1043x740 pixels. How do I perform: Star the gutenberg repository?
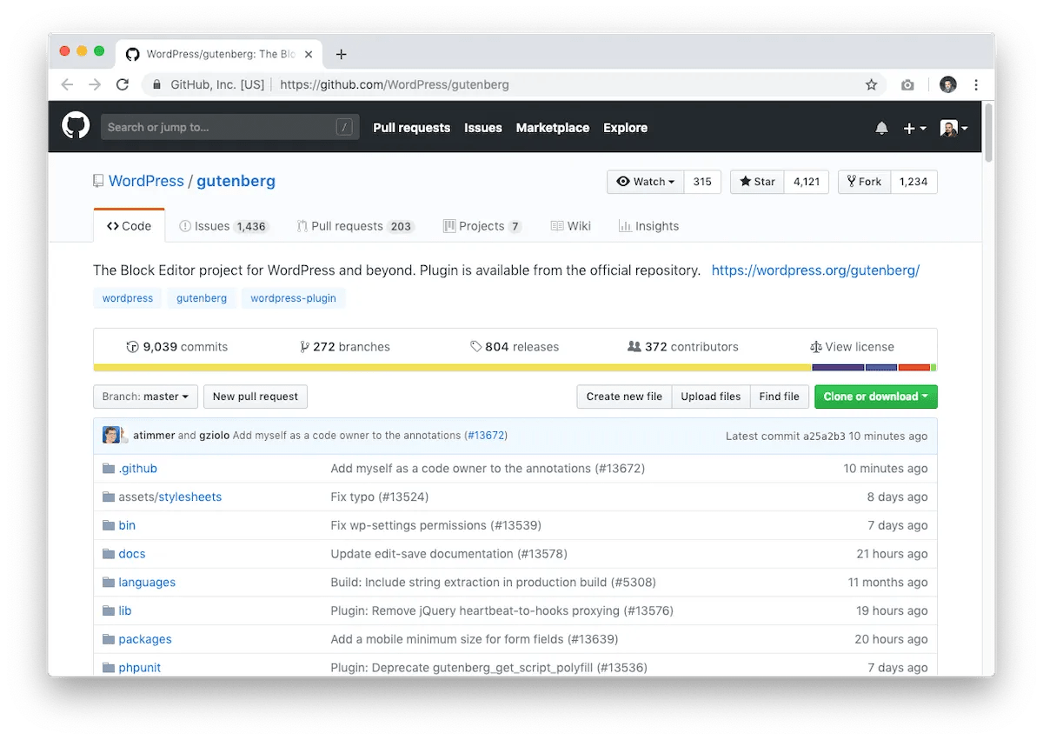coord(757,182)
